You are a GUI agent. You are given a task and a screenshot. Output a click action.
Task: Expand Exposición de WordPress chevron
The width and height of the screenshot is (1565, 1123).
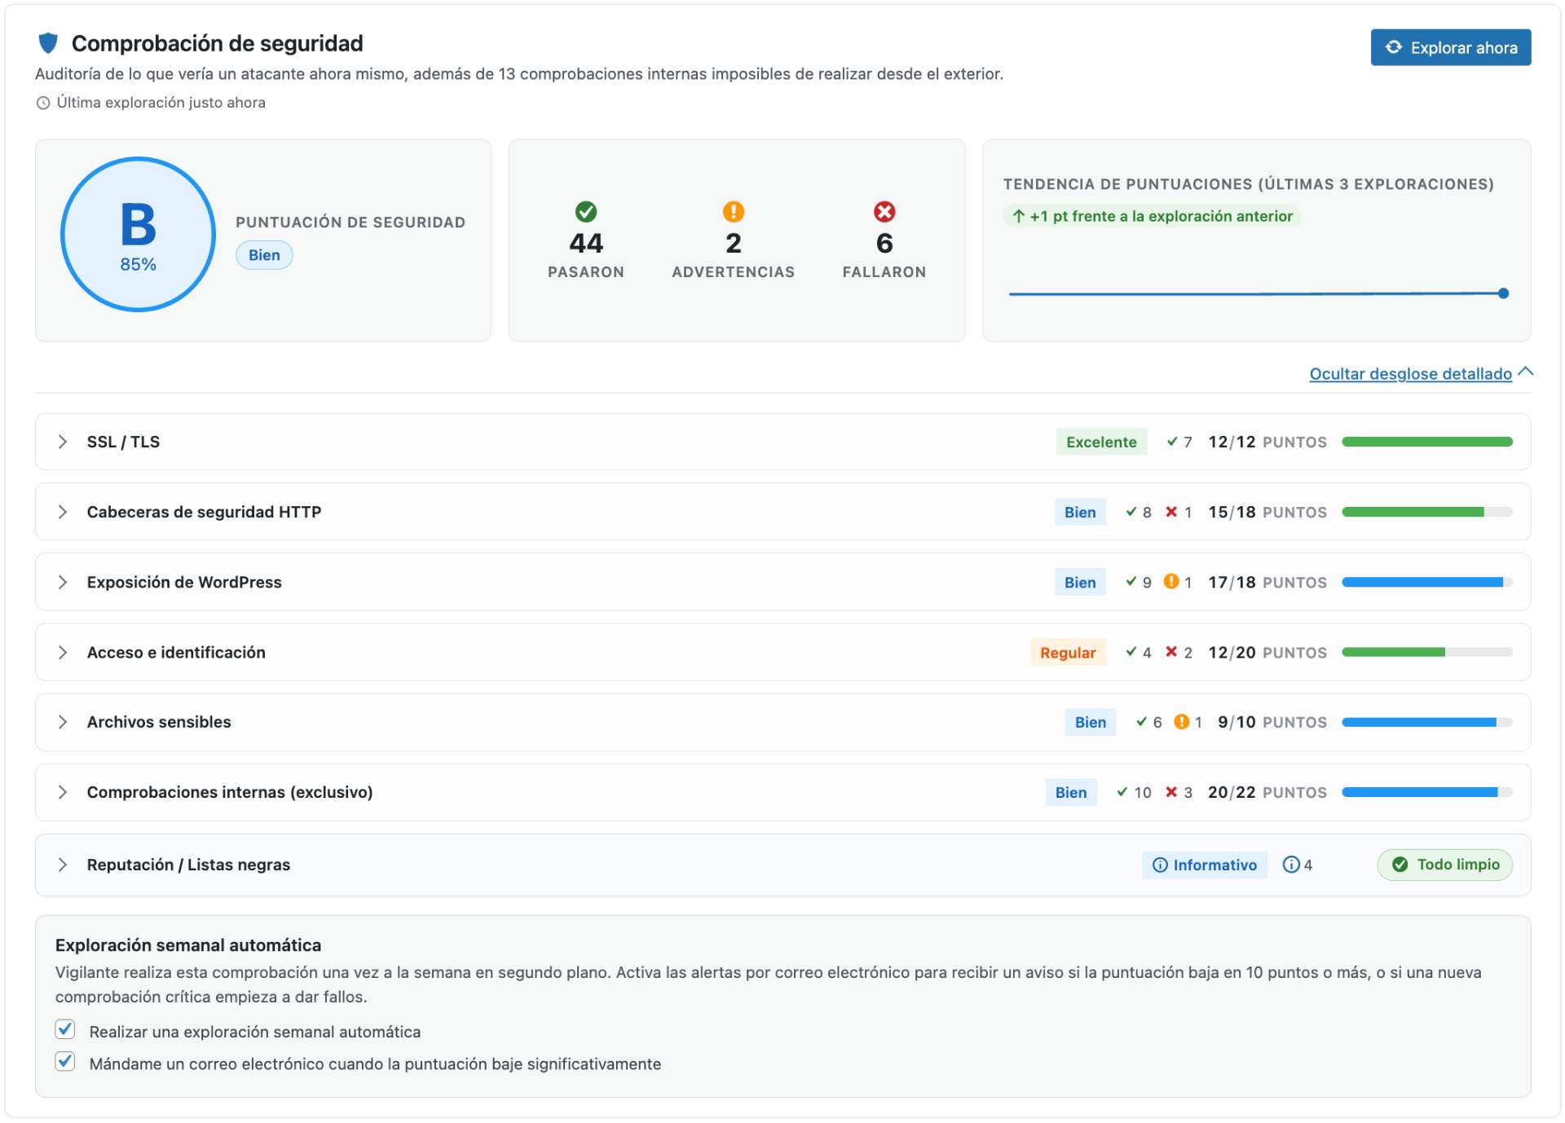63,582
